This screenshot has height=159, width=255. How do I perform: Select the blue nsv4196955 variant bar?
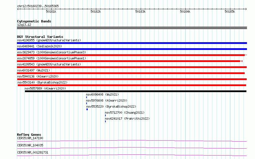point(132,43)
